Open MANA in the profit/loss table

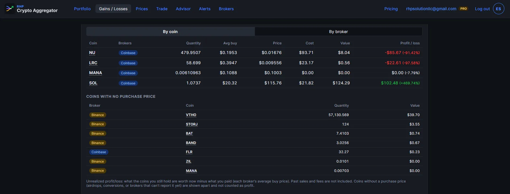click(x=95, y=73)
